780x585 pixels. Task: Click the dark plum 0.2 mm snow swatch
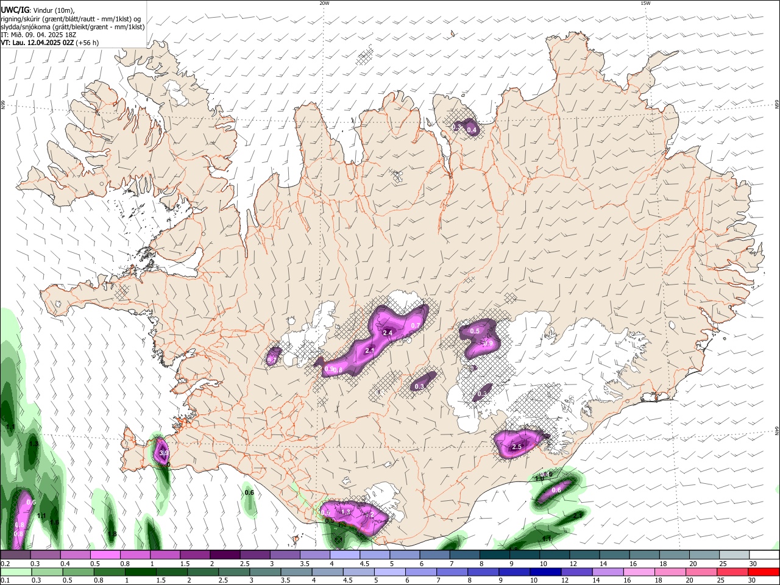pyautogui.click(x=16, y=555)
